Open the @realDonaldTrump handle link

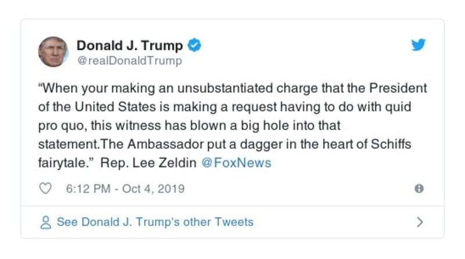click(x=129, y=61)
